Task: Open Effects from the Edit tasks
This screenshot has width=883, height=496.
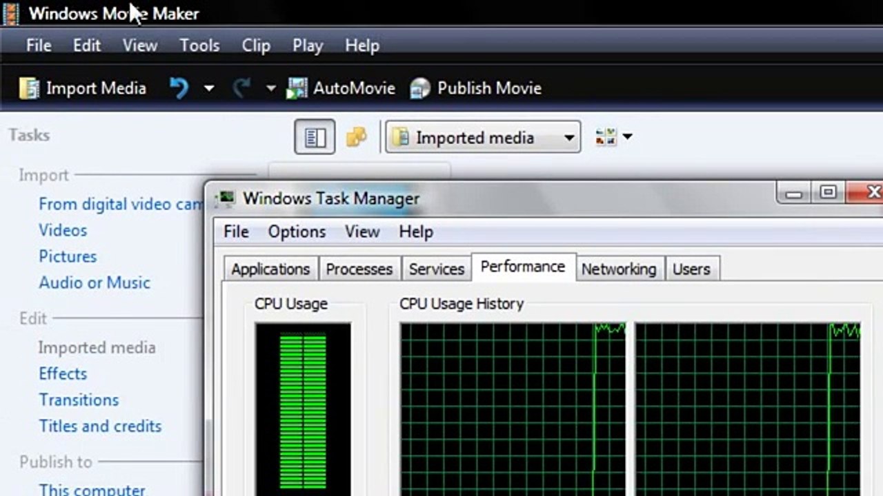Action: pyautogui.click(x=63, y=373)
